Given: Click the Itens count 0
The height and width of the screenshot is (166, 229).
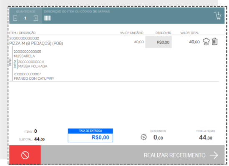Looking at the screenshot, I should coord(35,131).
